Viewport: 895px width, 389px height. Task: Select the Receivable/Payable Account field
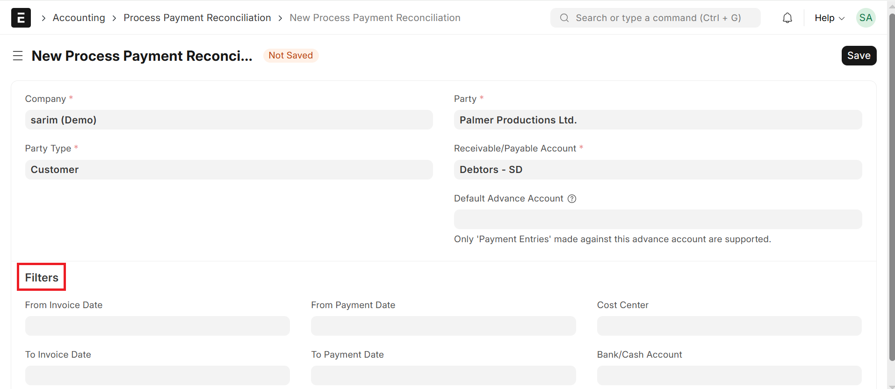(x=657, y=170)
